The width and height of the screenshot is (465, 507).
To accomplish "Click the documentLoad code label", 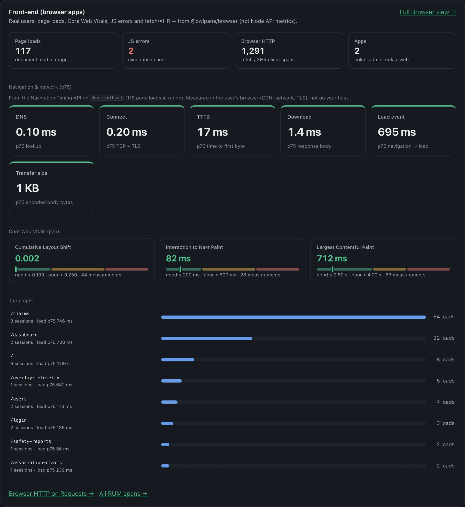I will pos(107,98).
